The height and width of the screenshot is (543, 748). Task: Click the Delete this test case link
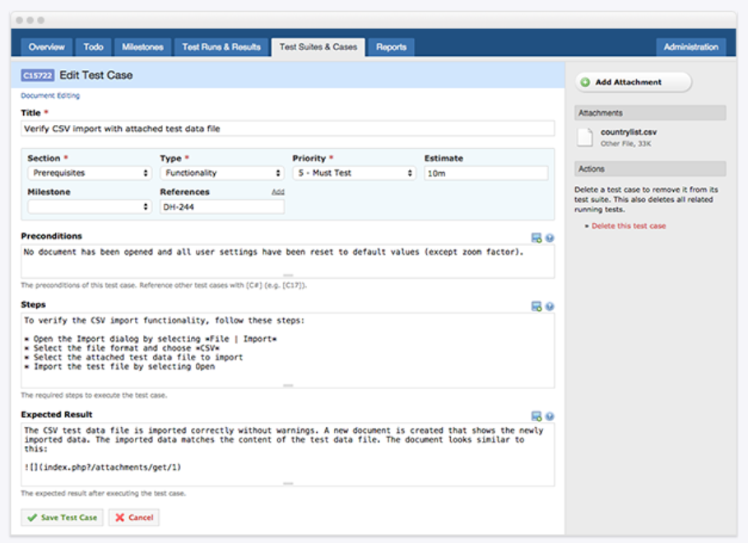point(629,225)
